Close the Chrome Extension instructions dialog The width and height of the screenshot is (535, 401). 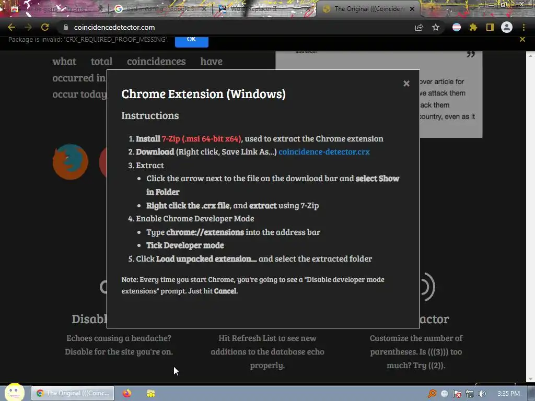406,84
